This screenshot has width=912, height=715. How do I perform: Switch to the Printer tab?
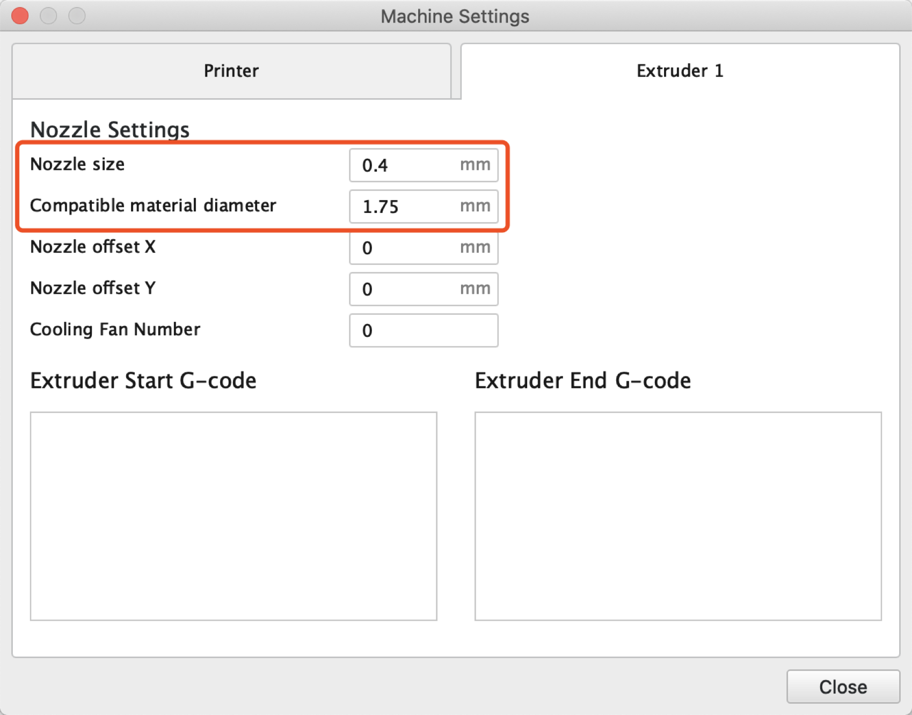point(231,71)
